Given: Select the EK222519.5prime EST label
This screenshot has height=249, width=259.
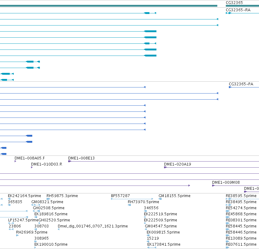Looking at the screenshot, I should point(160,214).
